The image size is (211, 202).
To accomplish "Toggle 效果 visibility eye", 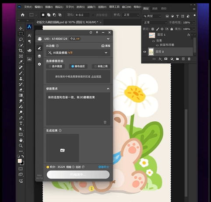I will click(x=154, y=41).
